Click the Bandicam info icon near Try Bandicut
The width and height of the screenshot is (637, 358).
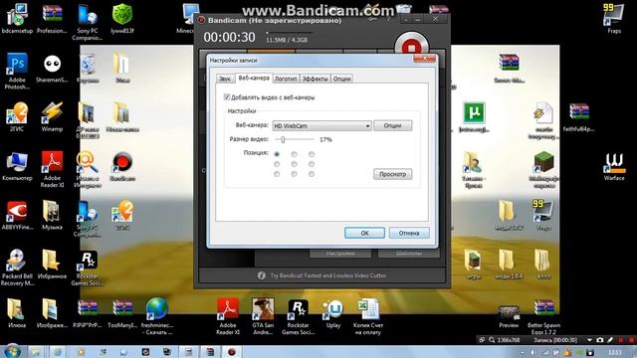tap(261, 275)
